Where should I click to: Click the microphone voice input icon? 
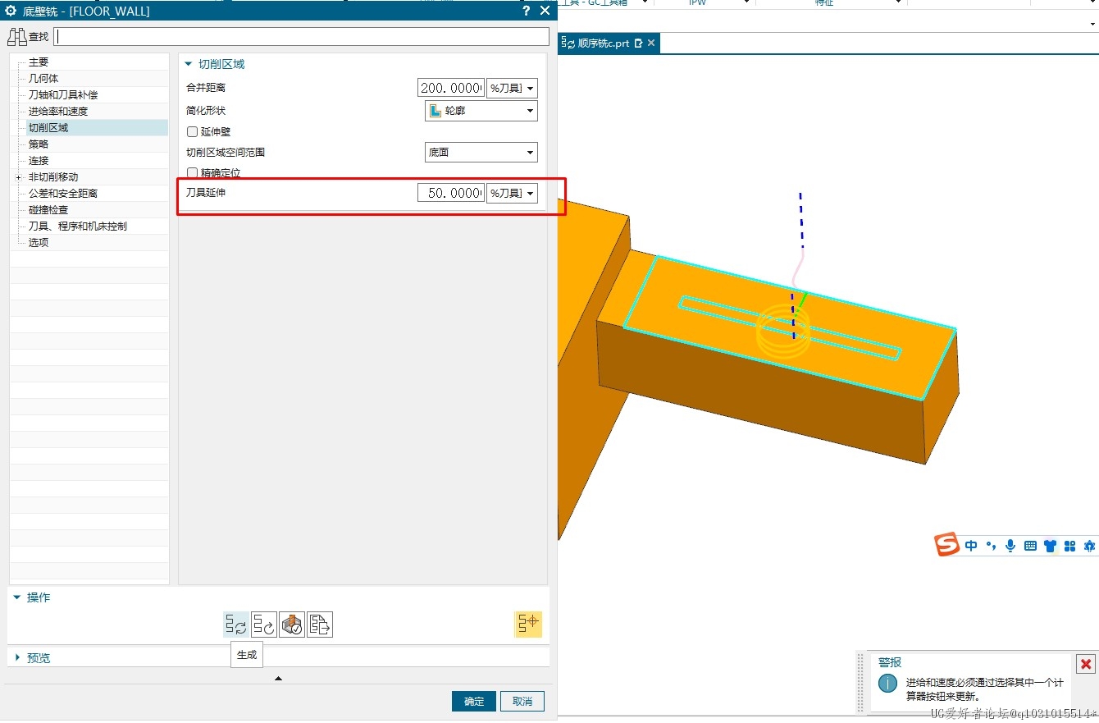pyautogui.click(x=1010, y=546)
